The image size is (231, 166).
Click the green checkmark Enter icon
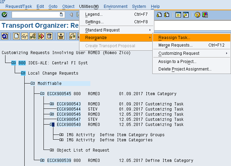coord(4,15)
